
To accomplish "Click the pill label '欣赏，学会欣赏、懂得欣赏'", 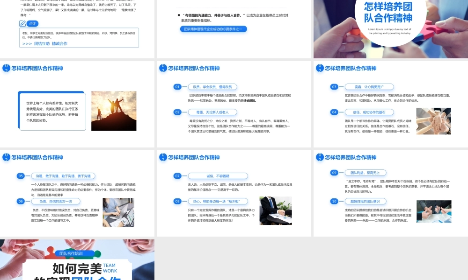I will 212,87.
